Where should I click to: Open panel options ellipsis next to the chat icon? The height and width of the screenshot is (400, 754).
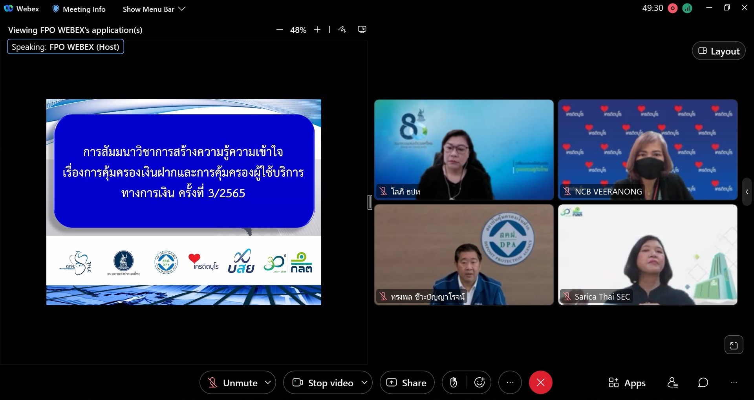(x=734, y=382)
